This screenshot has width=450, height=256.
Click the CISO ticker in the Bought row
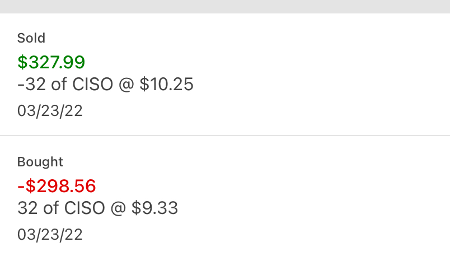point(85,208)
